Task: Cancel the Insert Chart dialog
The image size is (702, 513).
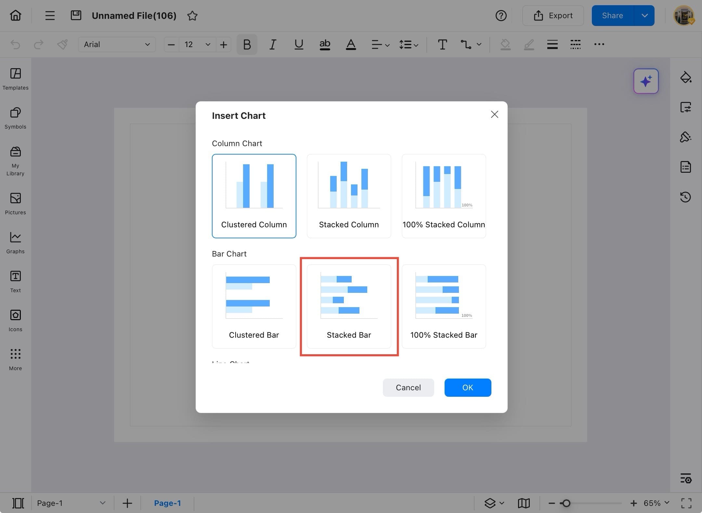Action: click(x=408, y=387)
